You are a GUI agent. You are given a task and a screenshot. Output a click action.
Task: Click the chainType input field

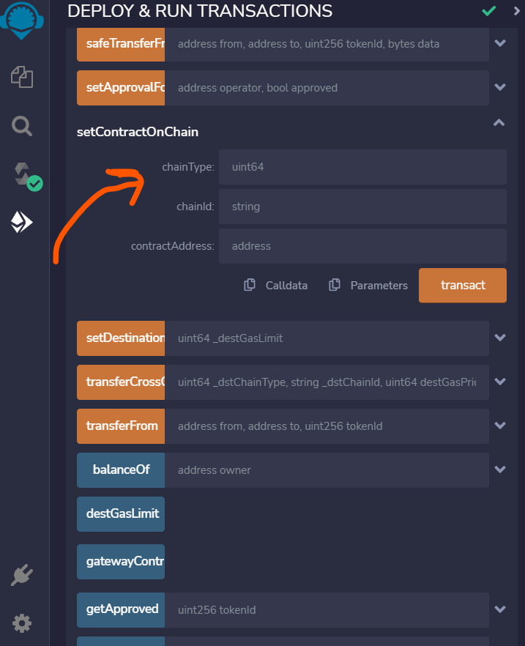[362, 167]
